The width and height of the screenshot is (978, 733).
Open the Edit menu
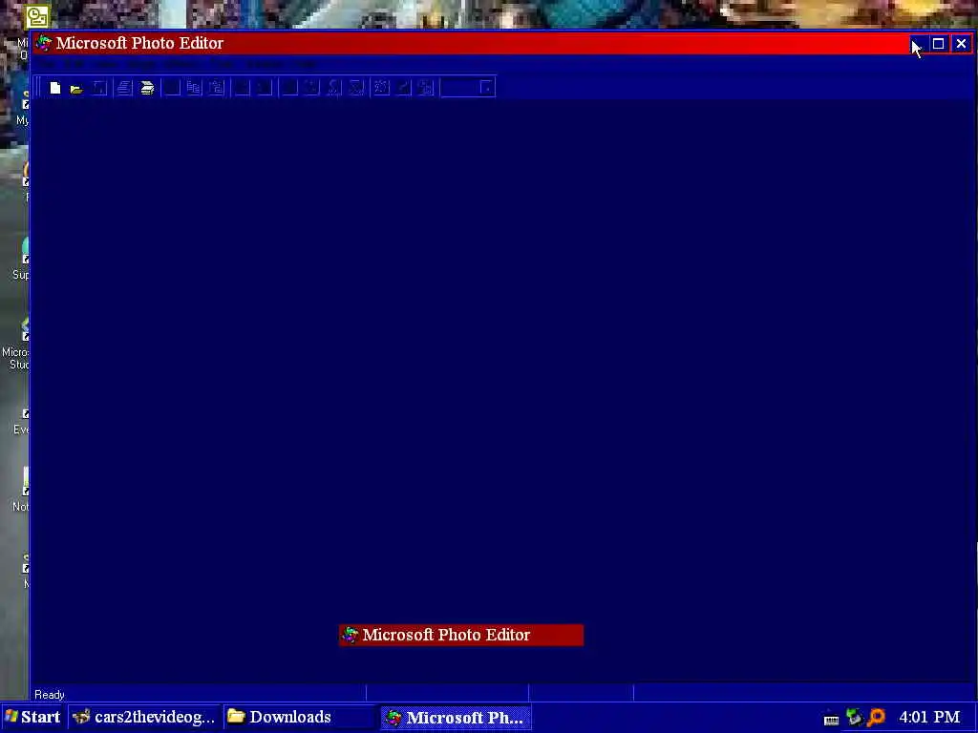[x=74, y=64]
